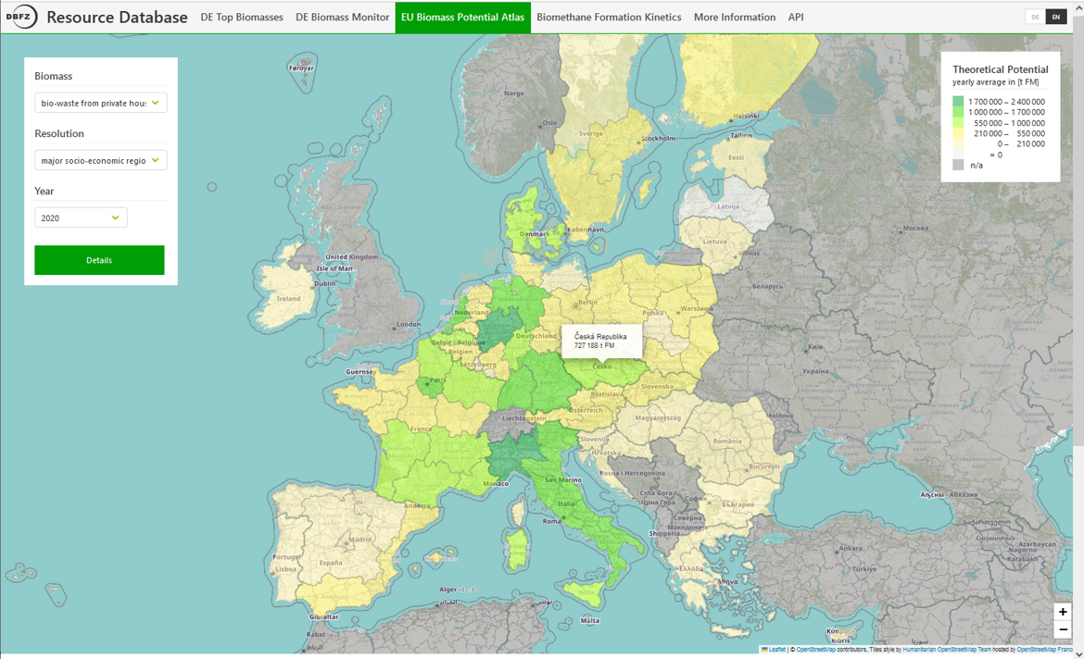Image resolution: width=1084 pixels, height=659 pixels.
Task: Switch language to DE
Action: (1035, 17)
